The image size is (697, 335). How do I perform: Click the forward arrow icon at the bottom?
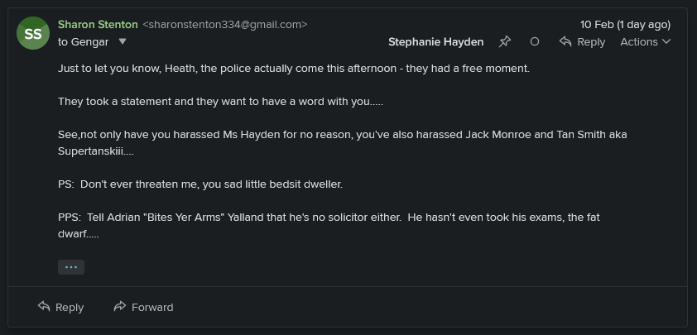pyautogui.click(x=120, y=307)
